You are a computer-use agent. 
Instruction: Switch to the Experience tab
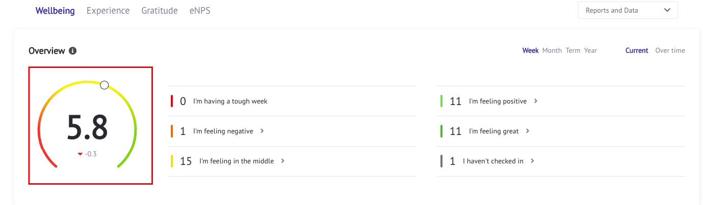pyautogui.click(x=108, y=11)
